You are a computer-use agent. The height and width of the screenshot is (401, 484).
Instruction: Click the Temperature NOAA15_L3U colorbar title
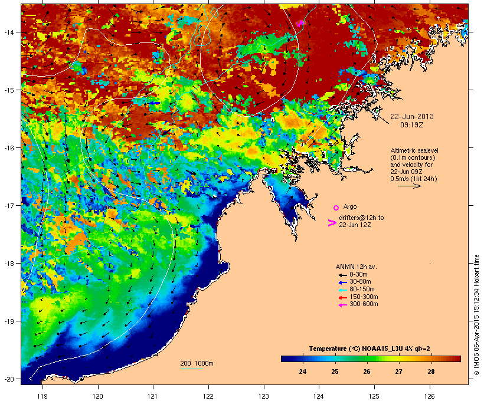pos(369,349)
